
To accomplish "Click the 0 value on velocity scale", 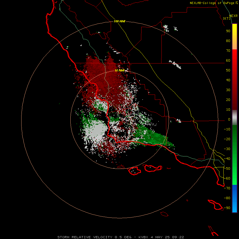I will coord(229,119).
